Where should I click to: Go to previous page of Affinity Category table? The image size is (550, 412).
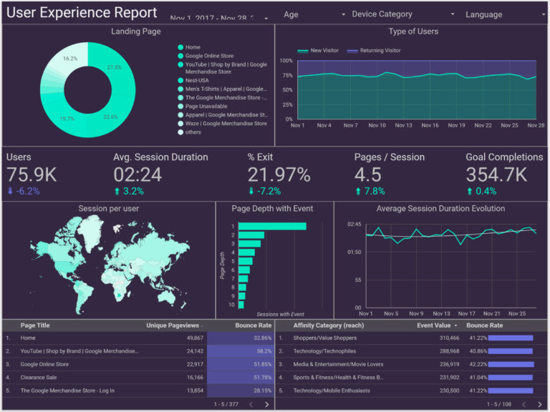524,404
